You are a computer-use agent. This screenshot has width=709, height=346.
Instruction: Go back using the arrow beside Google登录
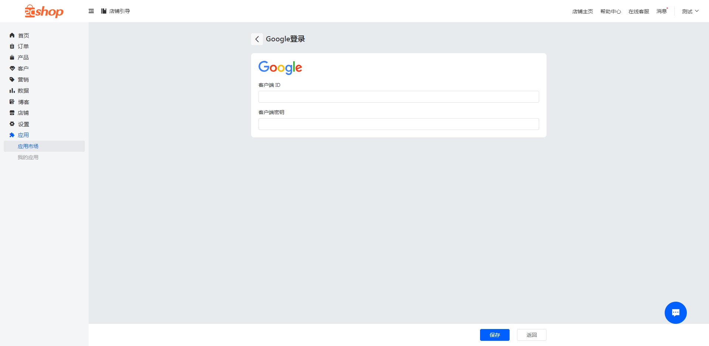257,39
